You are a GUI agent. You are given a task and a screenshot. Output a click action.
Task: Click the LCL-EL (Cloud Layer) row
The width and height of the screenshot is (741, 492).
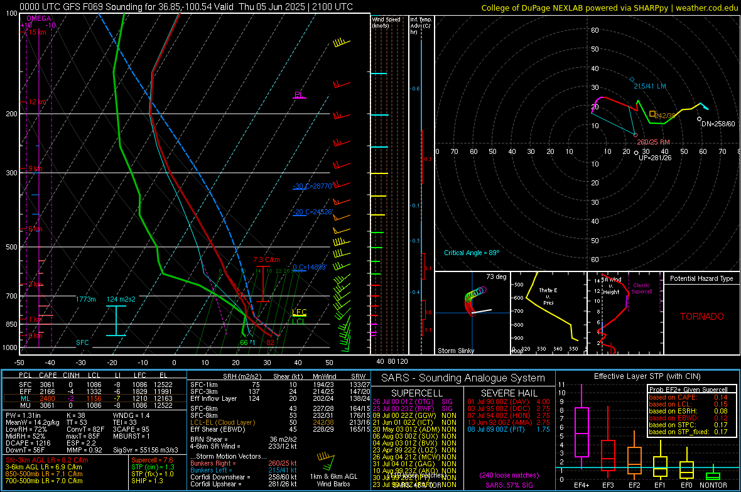pyautogui.click(x=280, y=422)
